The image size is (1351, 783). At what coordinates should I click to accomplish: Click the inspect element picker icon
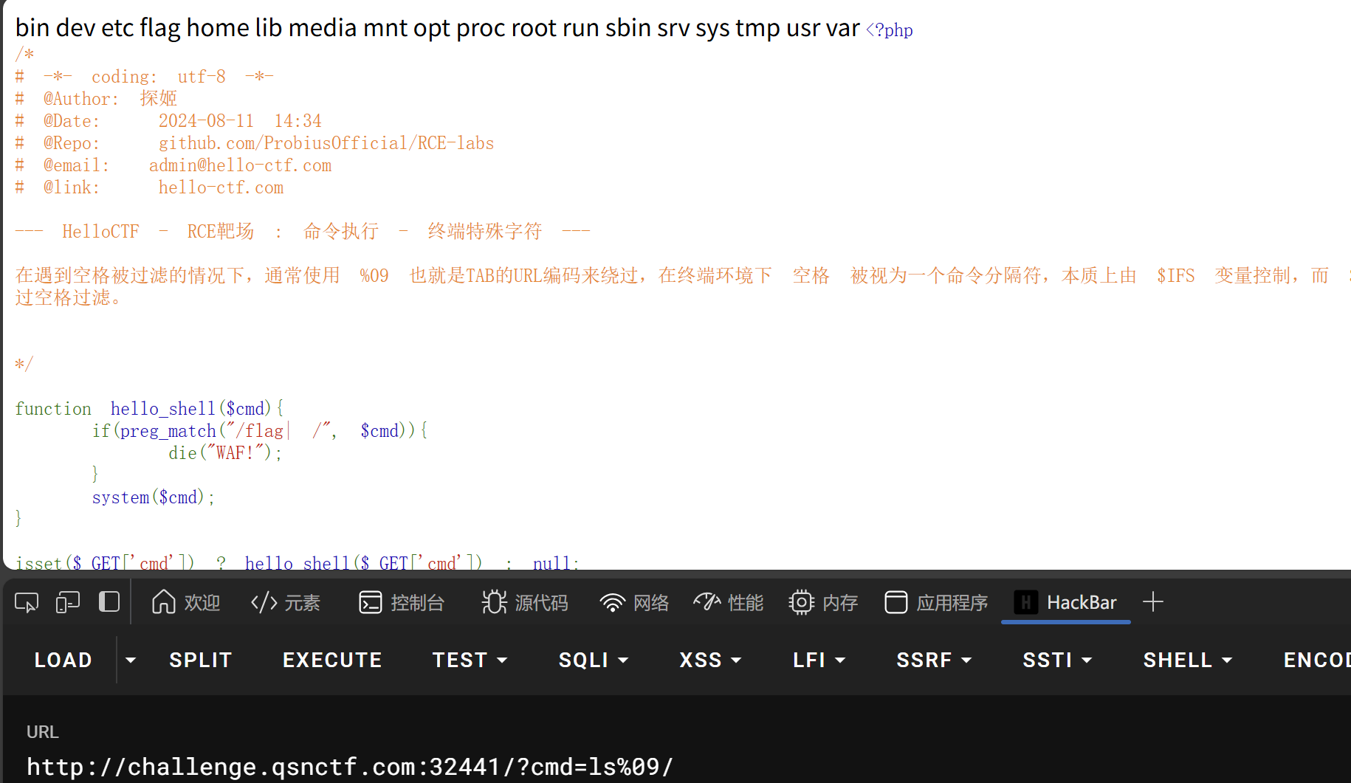27,603
